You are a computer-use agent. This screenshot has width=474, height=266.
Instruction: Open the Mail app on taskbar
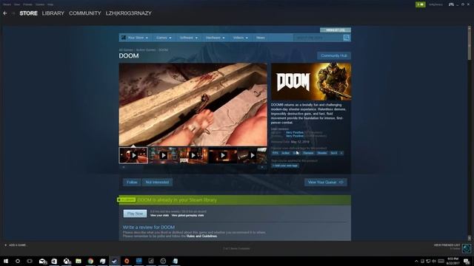click(x=43, y=261)
